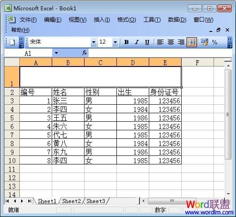Click the Select All corner button
236x217 pixels.
12,62
